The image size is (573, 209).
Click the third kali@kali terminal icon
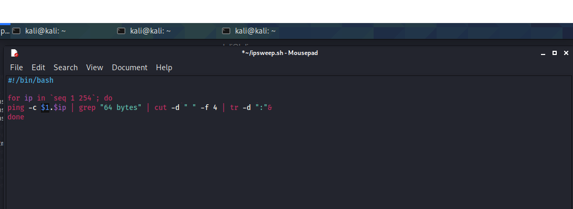tap(226, 31)
